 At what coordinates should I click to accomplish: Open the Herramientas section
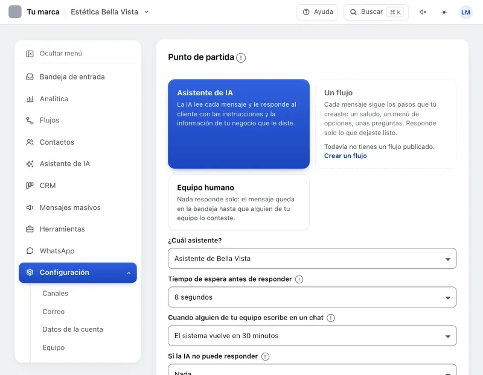coord(78,229)
